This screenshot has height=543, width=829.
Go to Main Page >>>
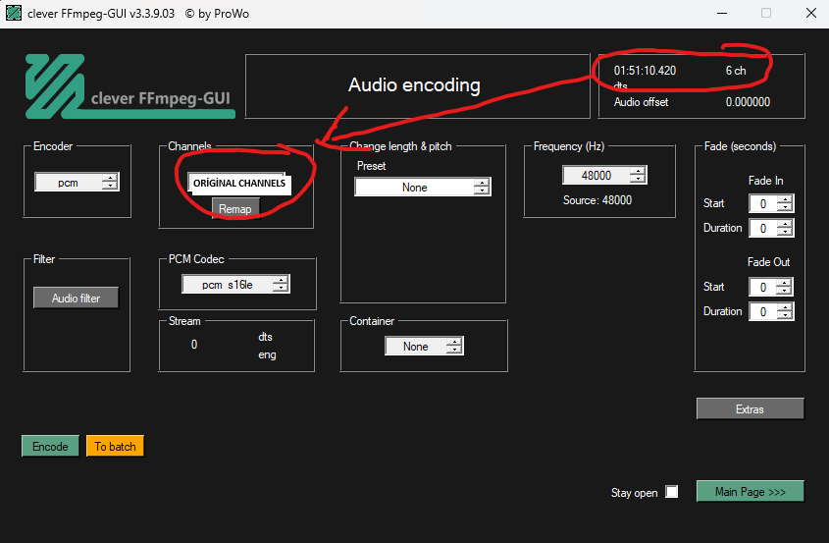tap(751, 492)
